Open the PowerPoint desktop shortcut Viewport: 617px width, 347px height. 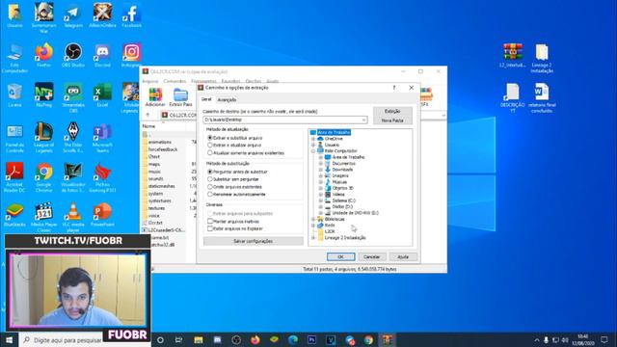[x=102, y=215]
